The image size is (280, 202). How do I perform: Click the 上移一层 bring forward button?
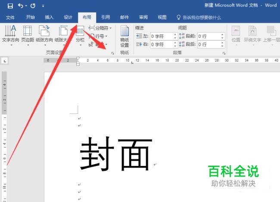pos(271,36)
